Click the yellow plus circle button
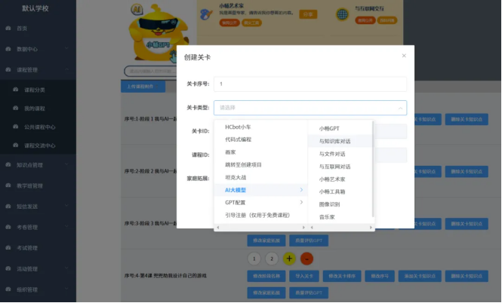Viewport: 502px width, 303px height. [289, 259]
